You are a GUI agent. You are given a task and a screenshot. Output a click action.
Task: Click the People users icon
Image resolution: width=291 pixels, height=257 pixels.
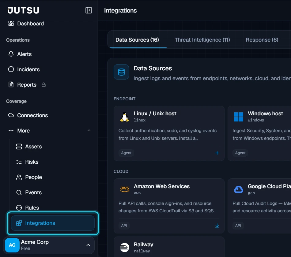[x=19, y=177]
